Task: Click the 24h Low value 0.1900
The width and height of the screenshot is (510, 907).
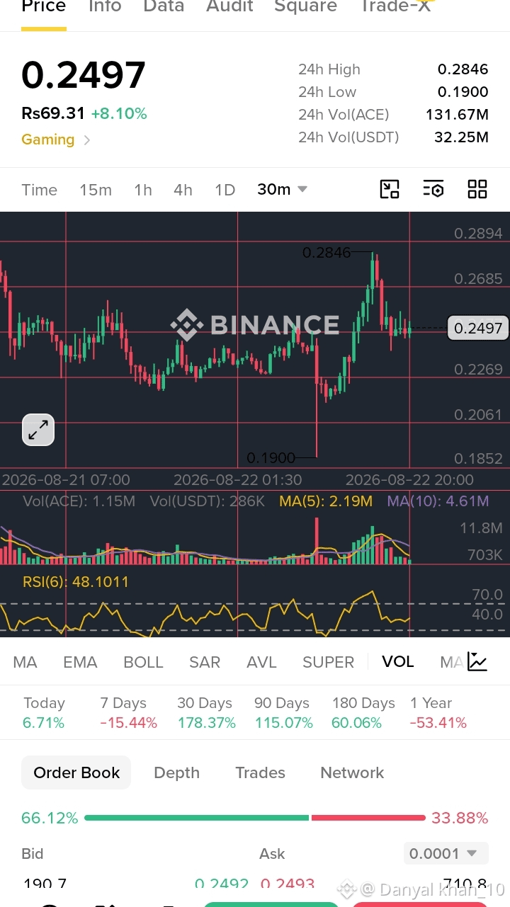Action: tap(463, 92)
